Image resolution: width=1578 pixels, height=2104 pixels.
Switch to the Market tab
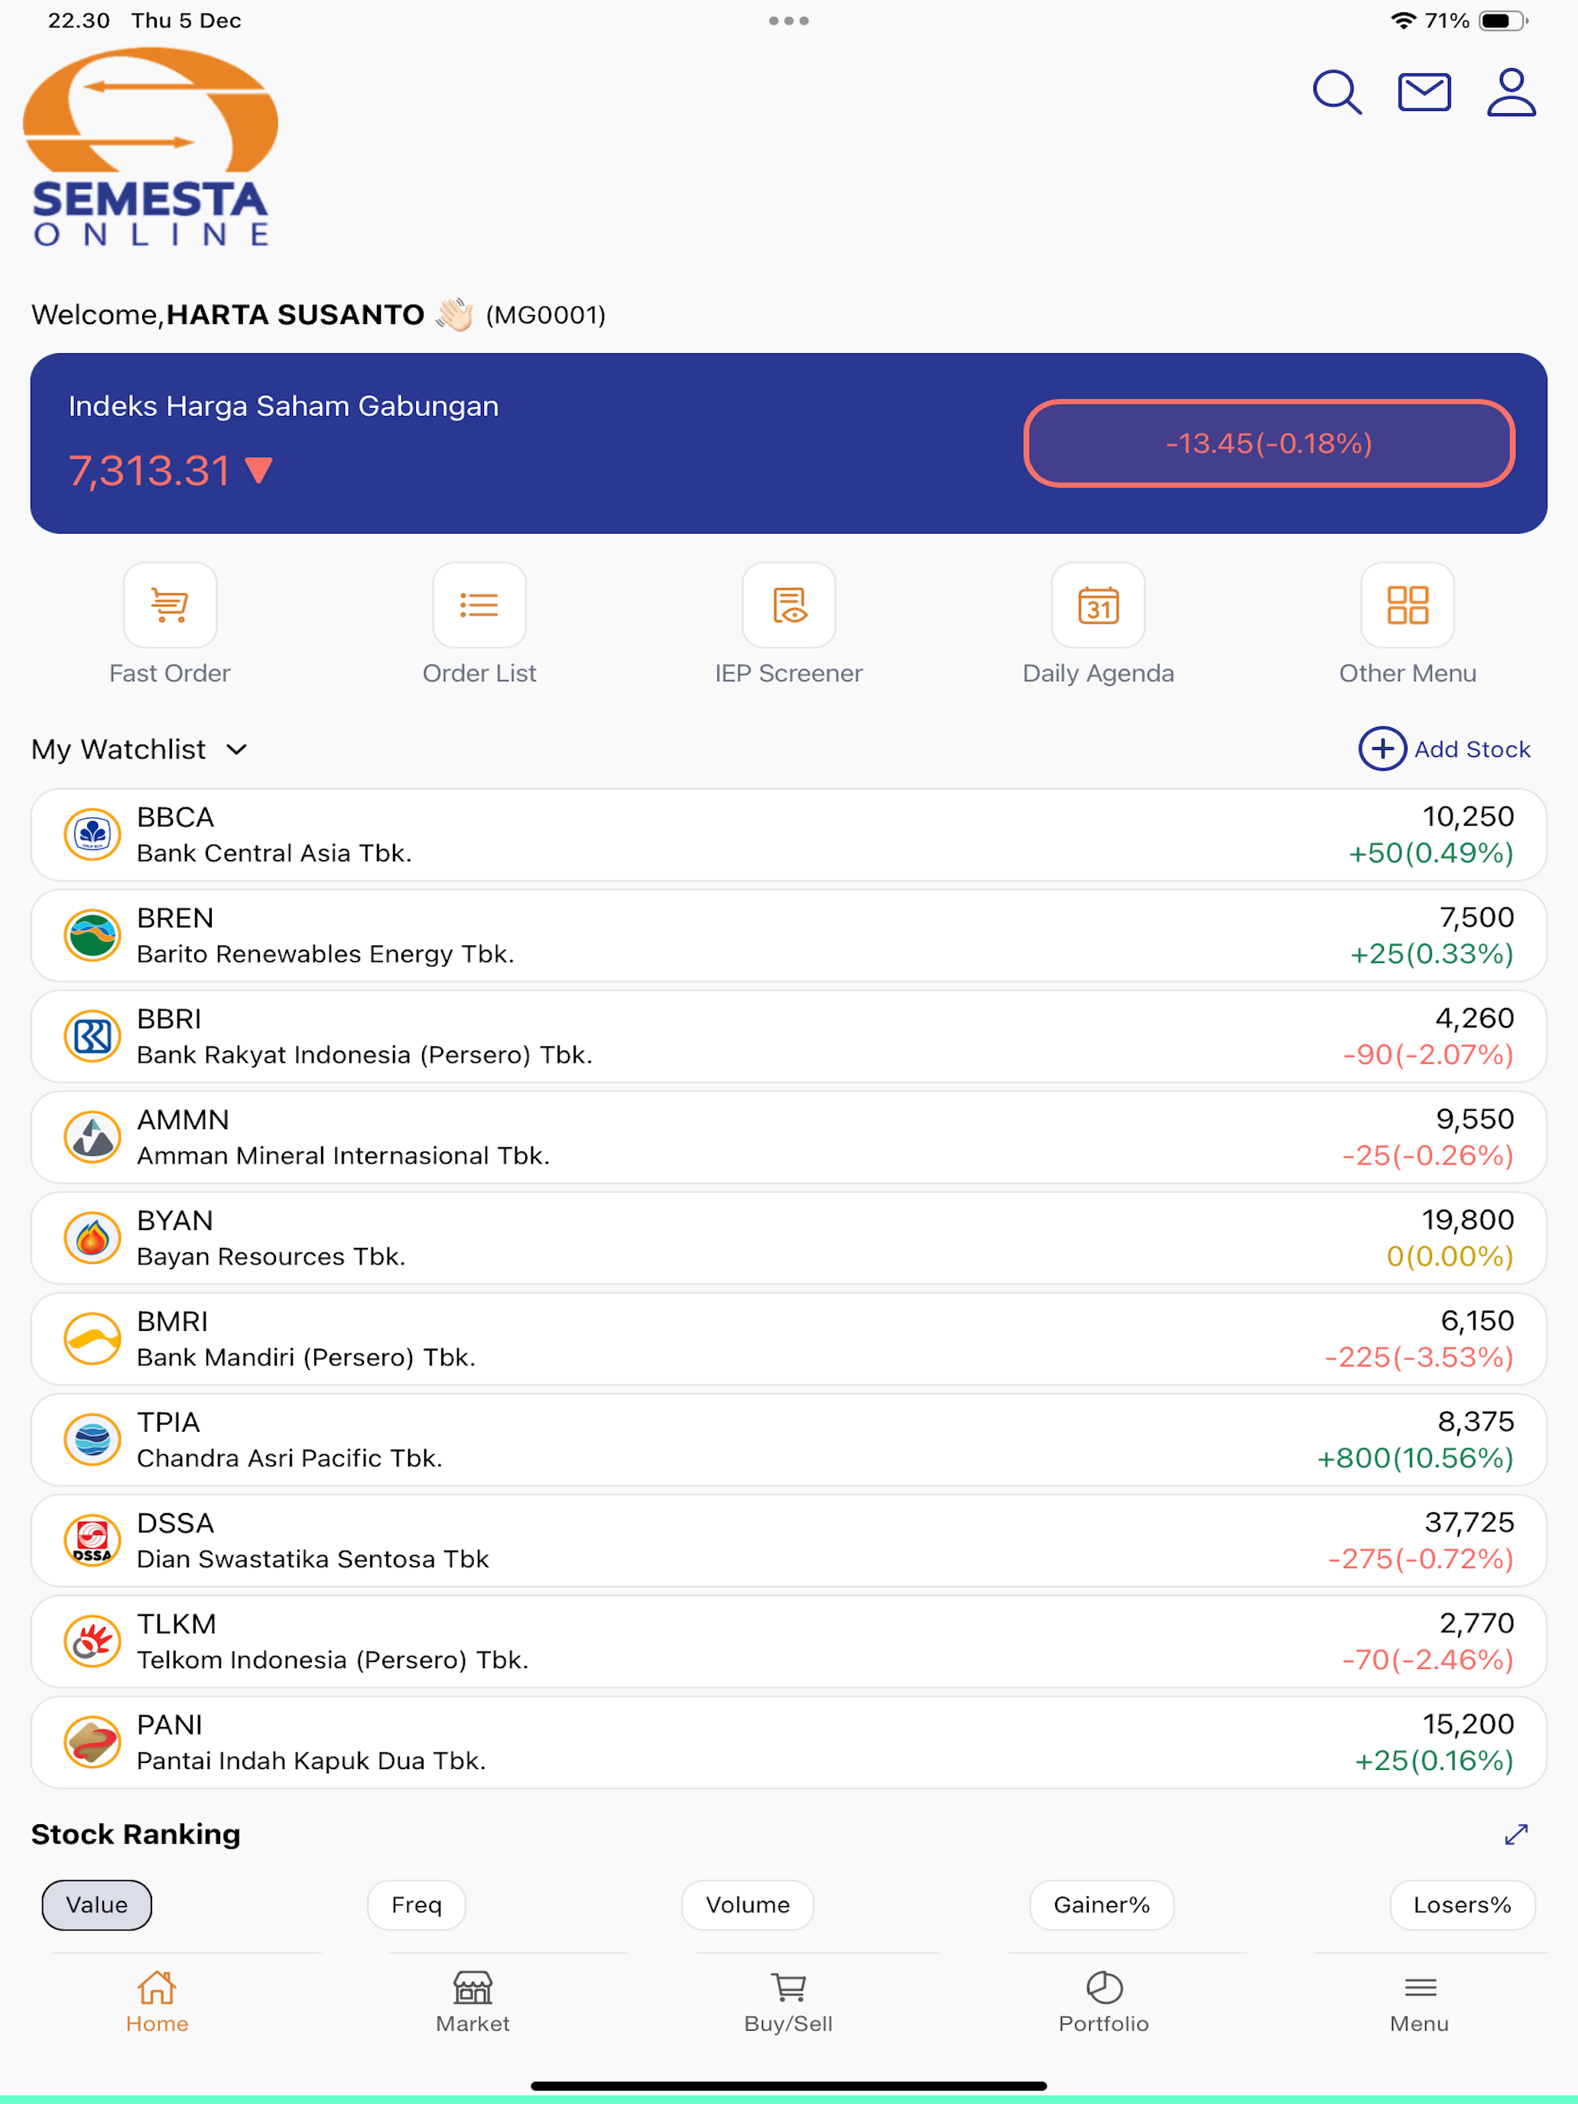[x=472, y=2002]
